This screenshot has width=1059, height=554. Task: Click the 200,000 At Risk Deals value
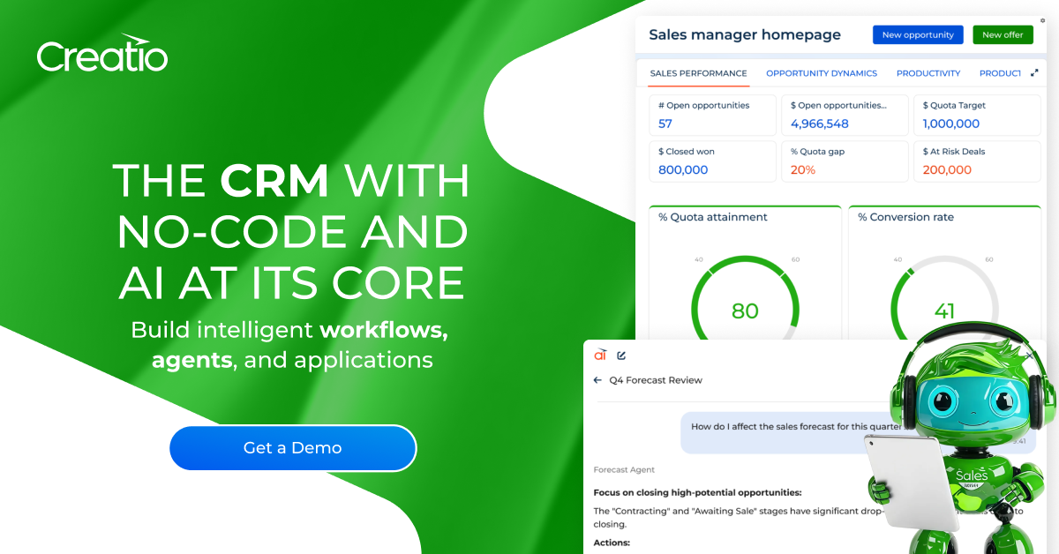tap(947, 169)
